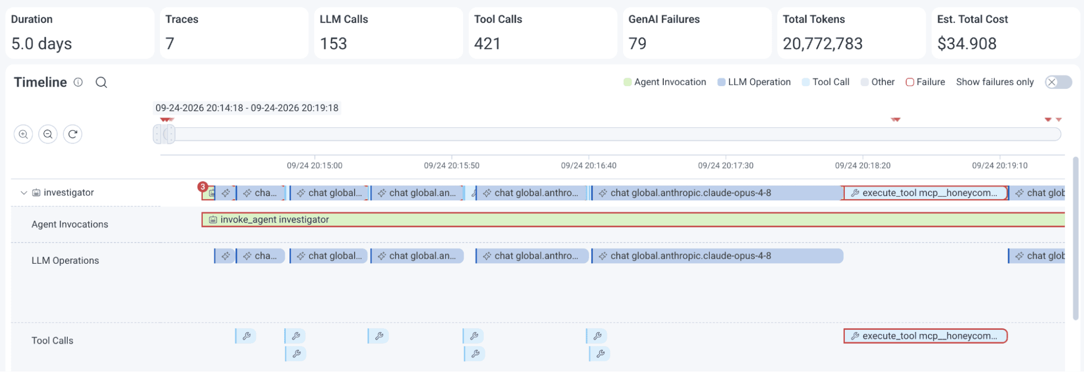Click the small green agent span in investigator row

[x=209, y=193]
